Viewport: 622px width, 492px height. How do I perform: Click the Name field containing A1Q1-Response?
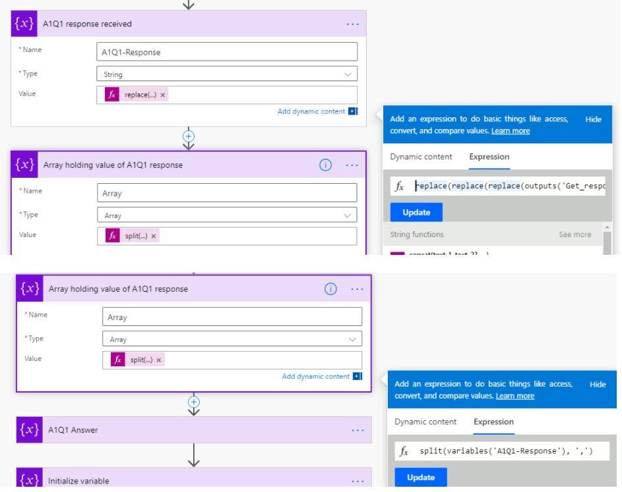click(x=227, y=52)
